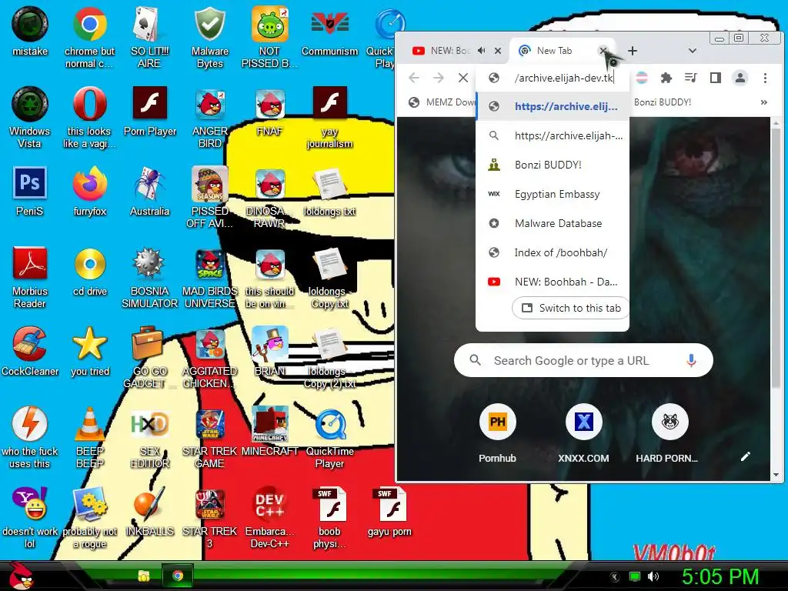Open the Malware Bytes desktop icon
The image size is (788, 591).
coord(209,36)
